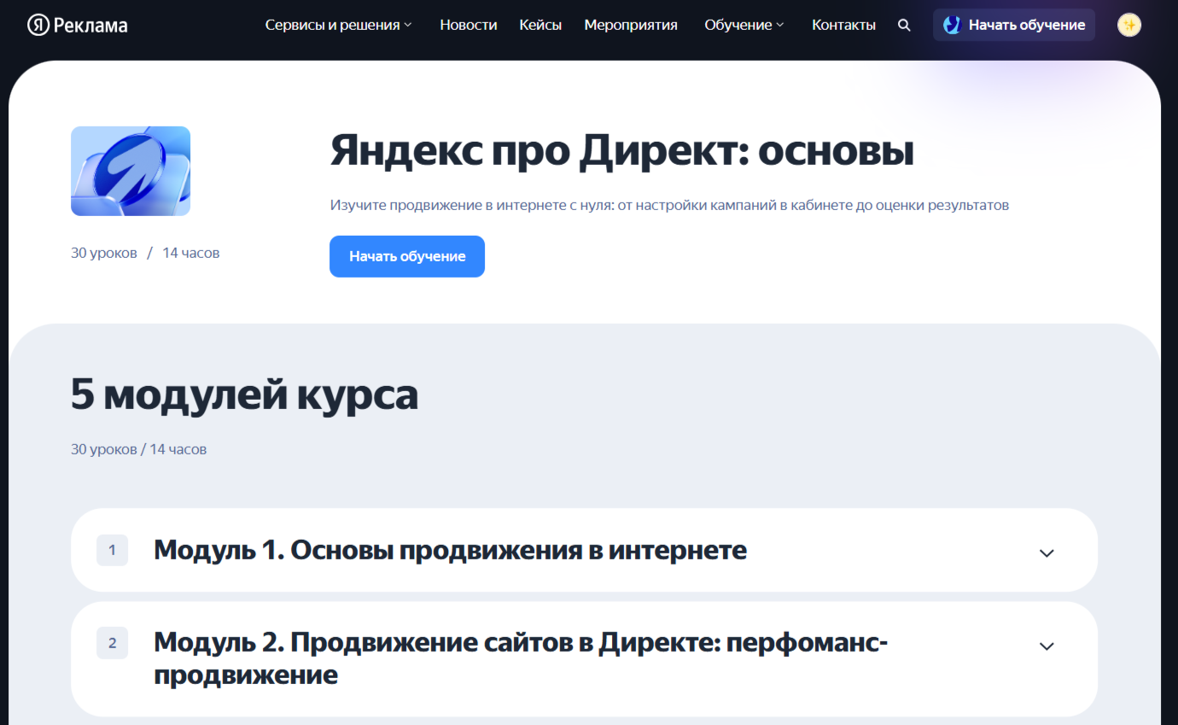Open the Сервисы и решения dropdown
Viewport: 1178px width, 725px height.
338,26
